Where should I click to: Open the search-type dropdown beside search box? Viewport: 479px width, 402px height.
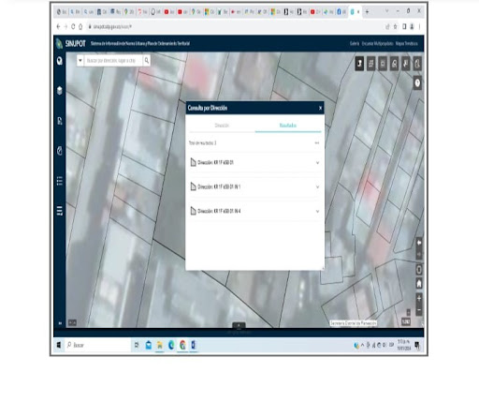click(x=80, y=60)
